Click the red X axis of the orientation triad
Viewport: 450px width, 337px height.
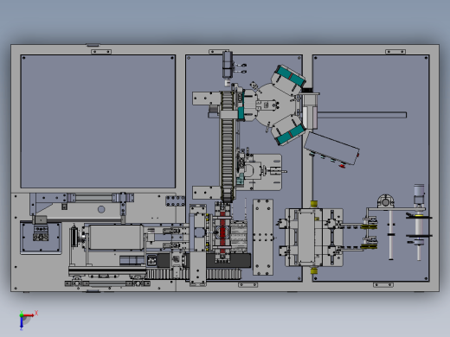[29, 315]
